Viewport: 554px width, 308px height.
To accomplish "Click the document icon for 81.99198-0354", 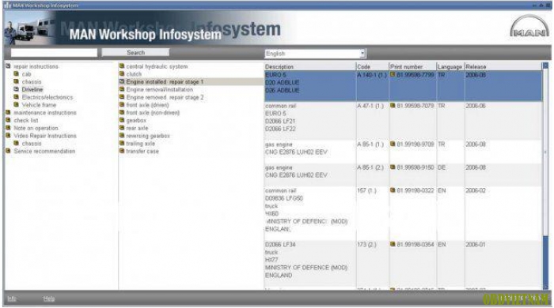I will 393,244.
